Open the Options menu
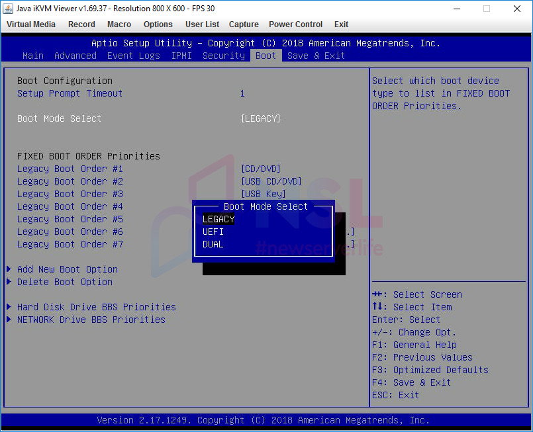533x432 pixels. (158, 24)
